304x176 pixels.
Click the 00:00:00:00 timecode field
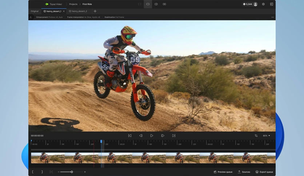coord(37,136)
